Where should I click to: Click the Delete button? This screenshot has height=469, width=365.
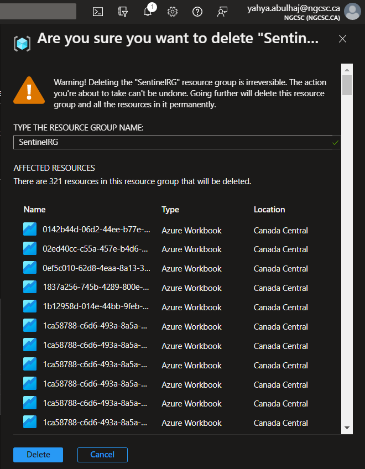click(38, 455)
